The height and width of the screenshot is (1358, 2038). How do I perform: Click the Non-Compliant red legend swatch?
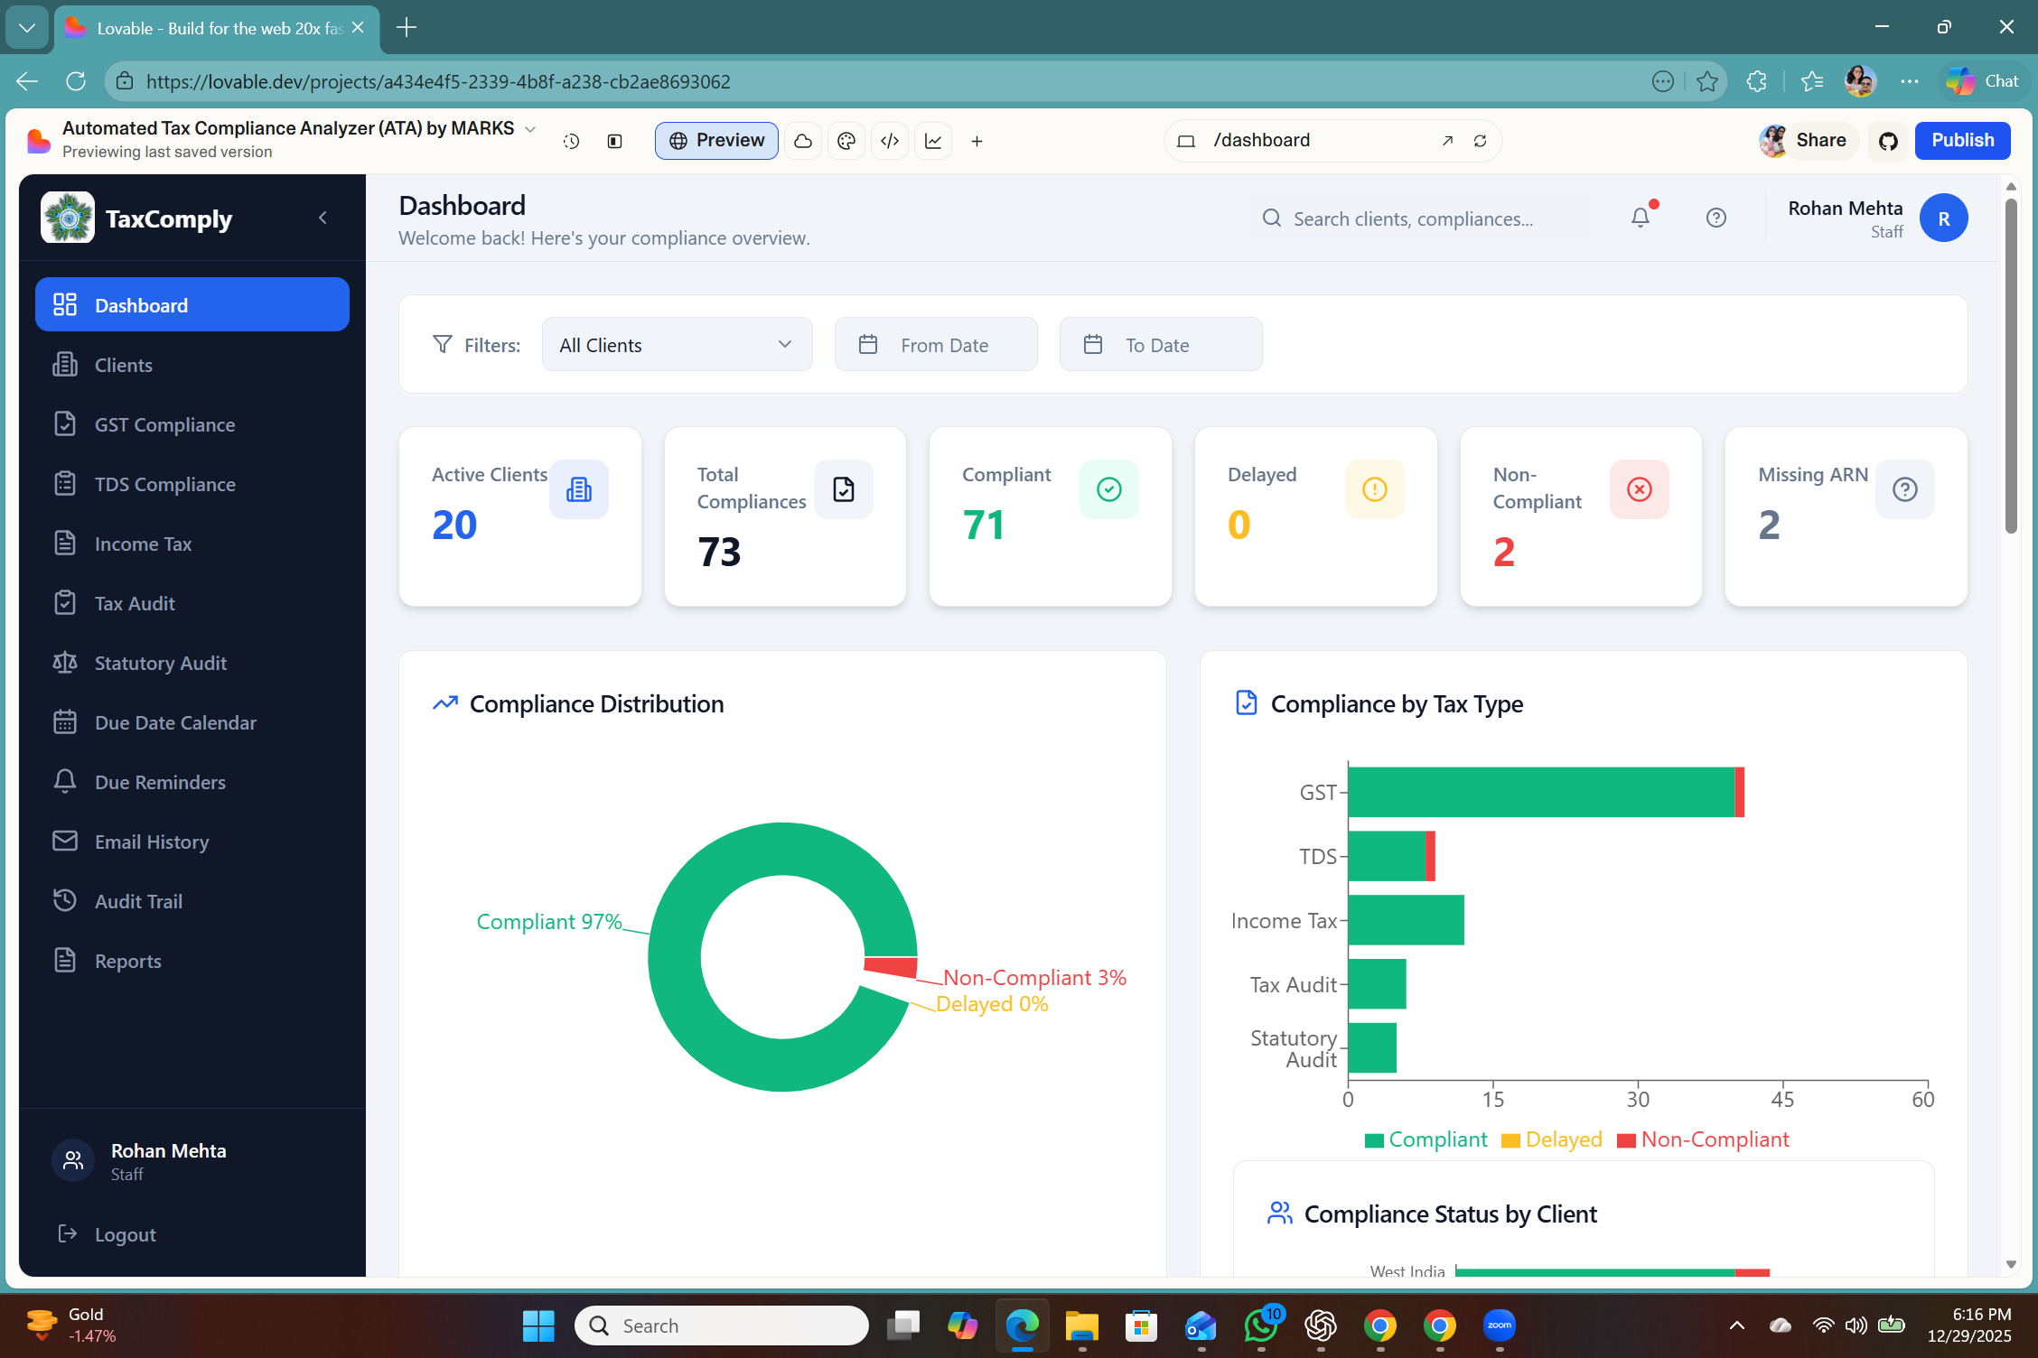1626,1140
